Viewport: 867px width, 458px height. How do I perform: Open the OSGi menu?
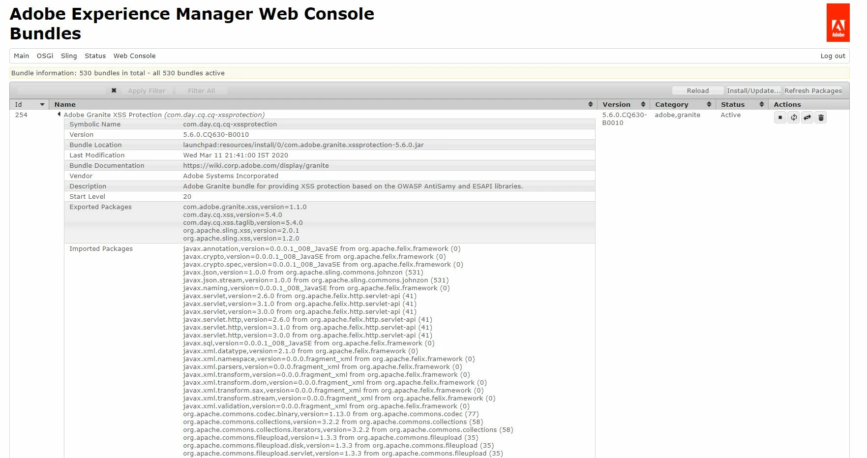pyautogui.click(x=45, y=56)
